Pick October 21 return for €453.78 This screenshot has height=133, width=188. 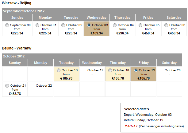click(7, 86)
